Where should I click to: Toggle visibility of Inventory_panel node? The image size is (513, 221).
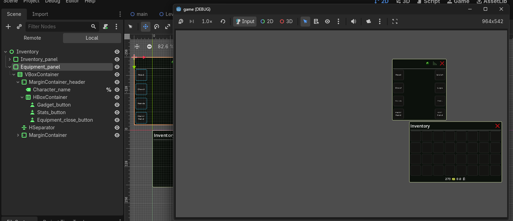tap(117, 59)
